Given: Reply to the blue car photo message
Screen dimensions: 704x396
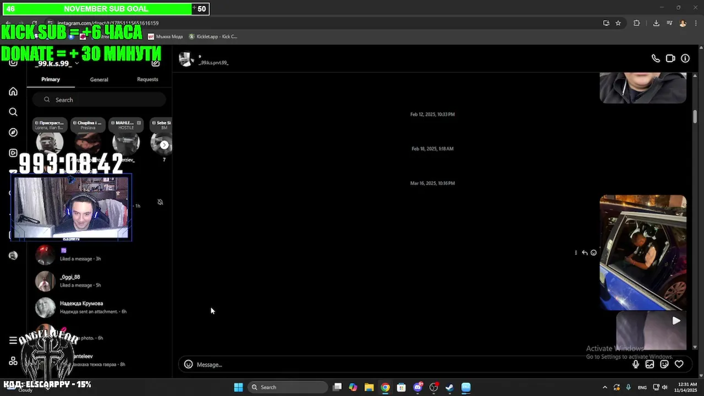Looking at the screenshot, I should pos(585,252).
